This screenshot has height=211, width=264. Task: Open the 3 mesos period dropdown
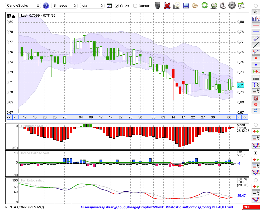[x=64, y=6]
